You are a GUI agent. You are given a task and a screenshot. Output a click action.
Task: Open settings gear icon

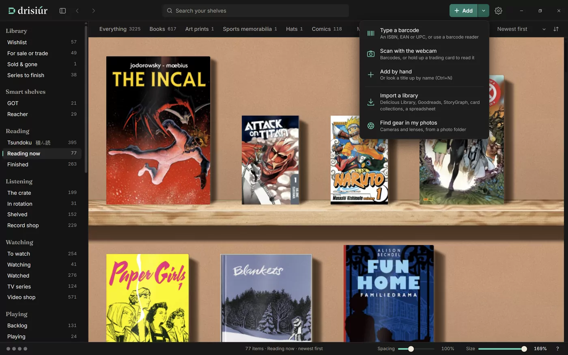pyautogui.click(x=498, y=11)
